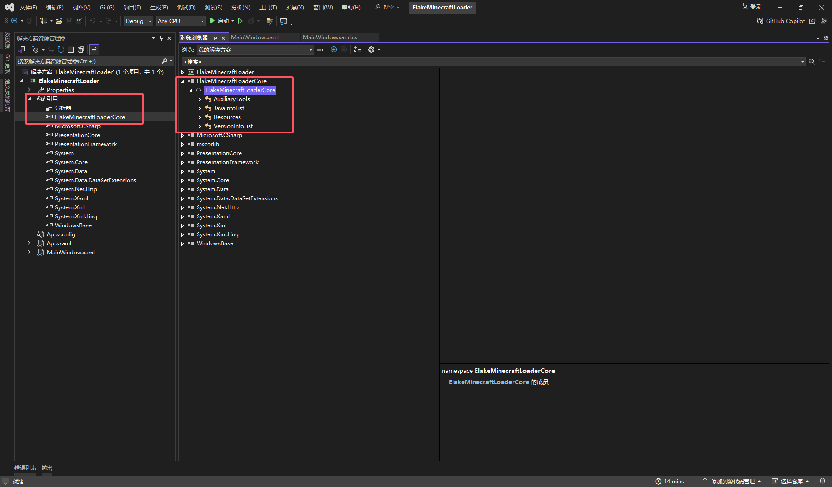Click the object browser <搜索> field

(x=490, y=62)
